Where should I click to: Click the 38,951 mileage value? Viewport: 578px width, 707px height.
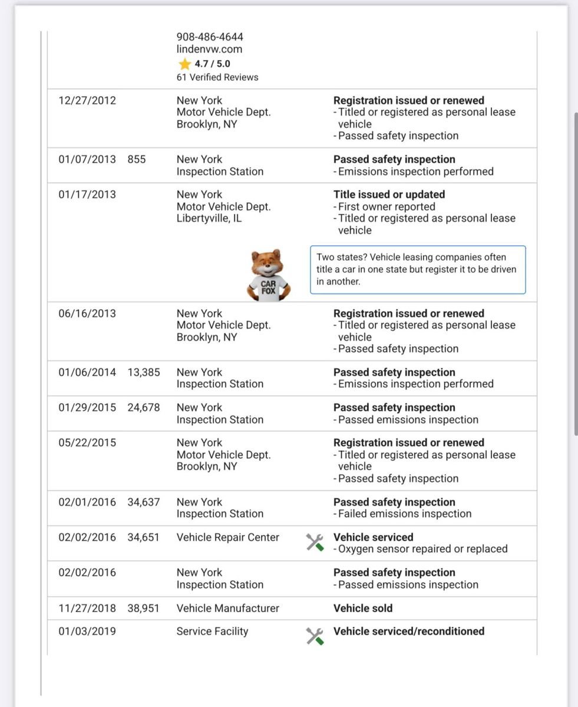tap(143, 608)
